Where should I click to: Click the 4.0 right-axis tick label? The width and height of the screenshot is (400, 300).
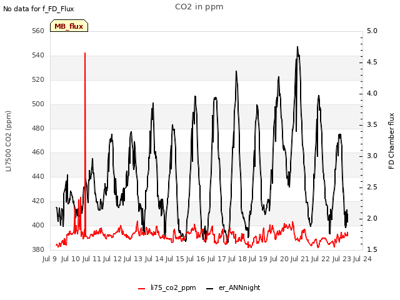(x=372, y=93)
